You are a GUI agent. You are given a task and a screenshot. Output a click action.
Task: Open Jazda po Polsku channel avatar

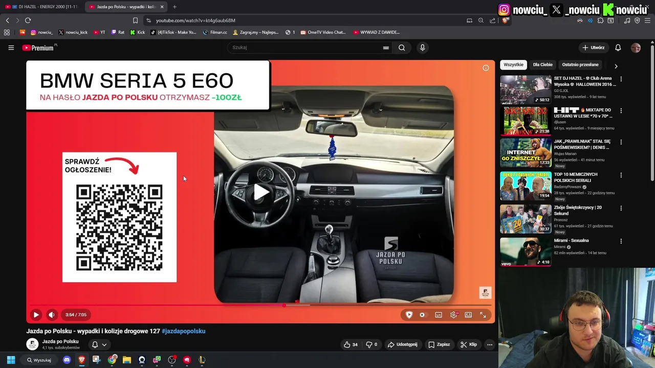(x=32, y=344)
